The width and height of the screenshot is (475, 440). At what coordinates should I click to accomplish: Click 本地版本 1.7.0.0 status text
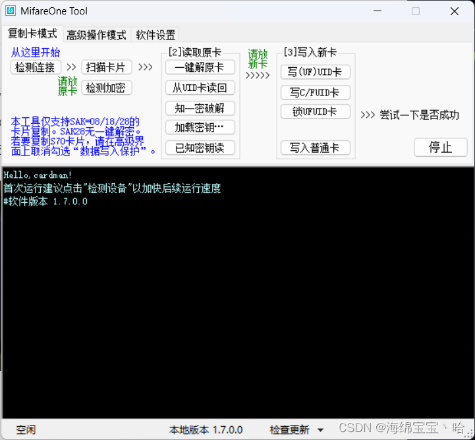(x=206, y=429)
